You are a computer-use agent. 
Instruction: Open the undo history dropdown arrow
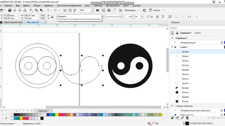pyautogui.click(x=52, y=10)
